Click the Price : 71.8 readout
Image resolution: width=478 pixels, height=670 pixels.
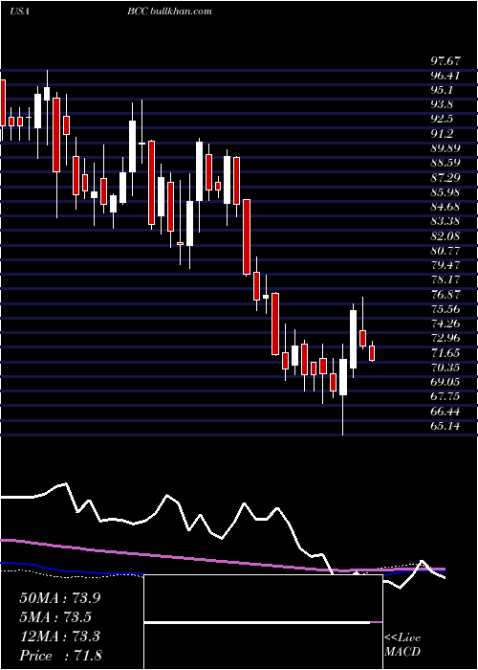[x=60, y=656]
